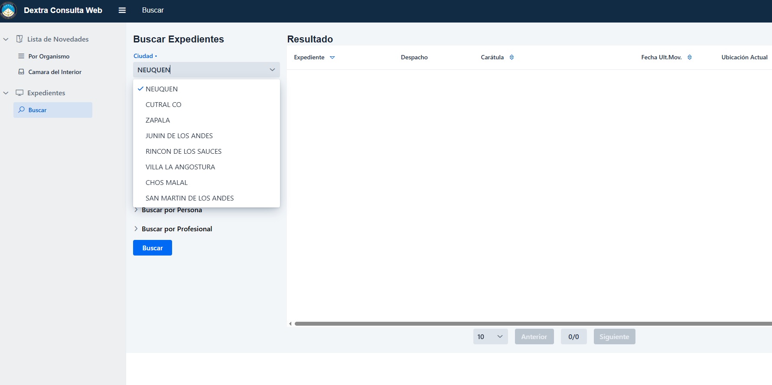Sort by Expediente column arrow icon
Viewport: 772px width, 385px height.
pyautogui.click(x=332, y=58)
